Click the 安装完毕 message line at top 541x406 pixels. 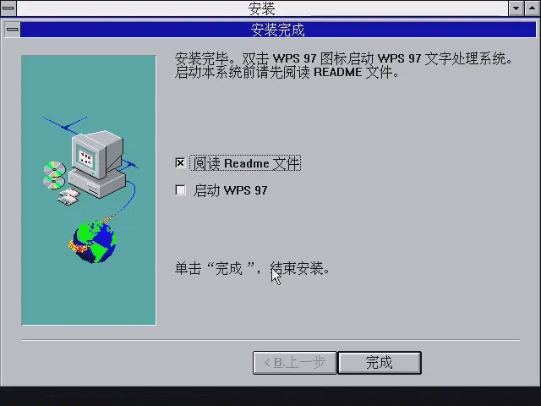click(343, 58)
